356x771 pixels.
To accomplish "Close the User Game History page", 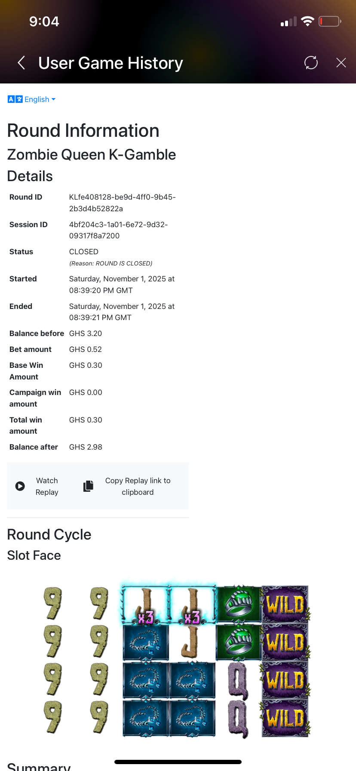I will pyautogui.click(x=341, y=63).
